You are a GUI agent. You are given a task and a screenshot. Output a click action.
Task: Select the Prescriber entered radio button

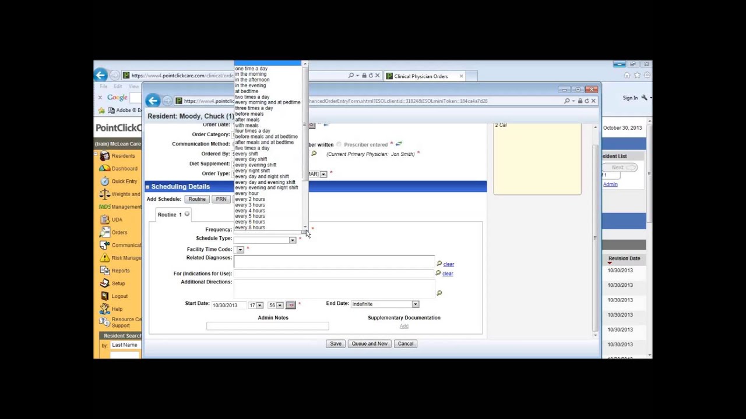339,144
